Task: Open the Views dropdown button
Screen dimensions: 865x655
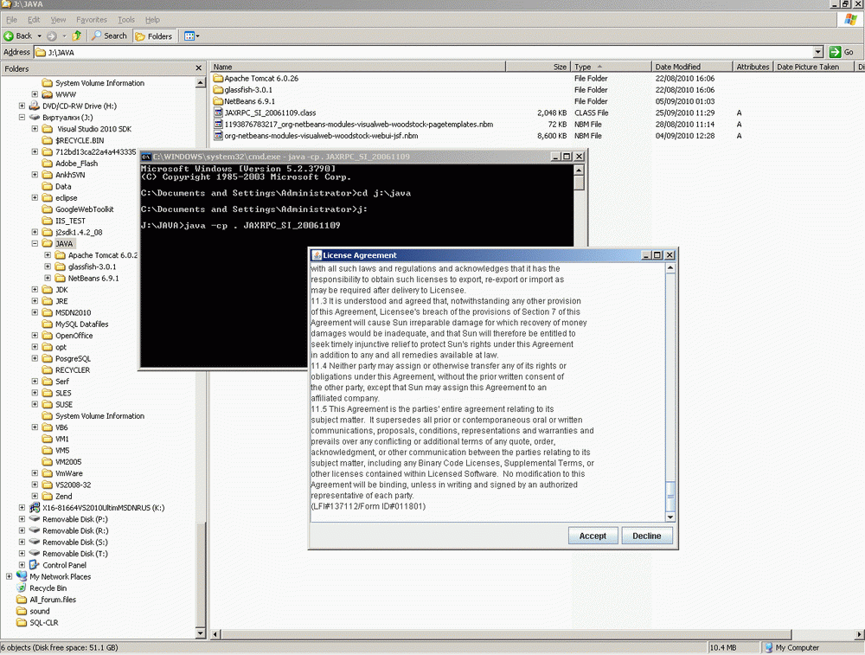Action: coord(191,36)
